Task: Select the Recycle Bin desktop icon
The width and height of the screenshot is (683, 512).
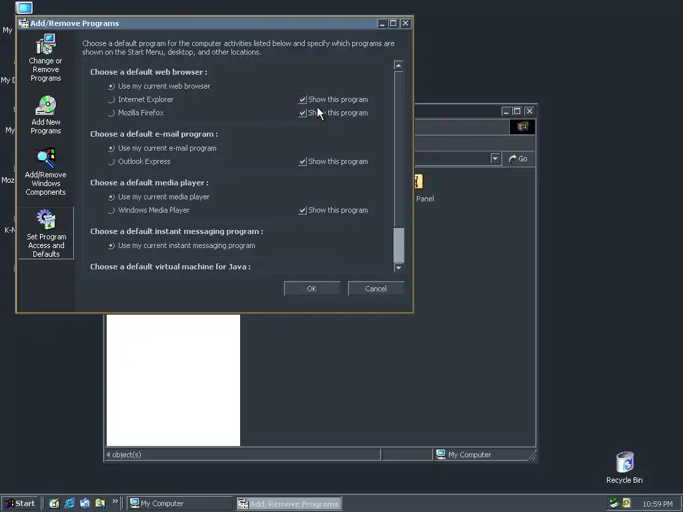Action: pyautogui.click(x=624, y=467)
